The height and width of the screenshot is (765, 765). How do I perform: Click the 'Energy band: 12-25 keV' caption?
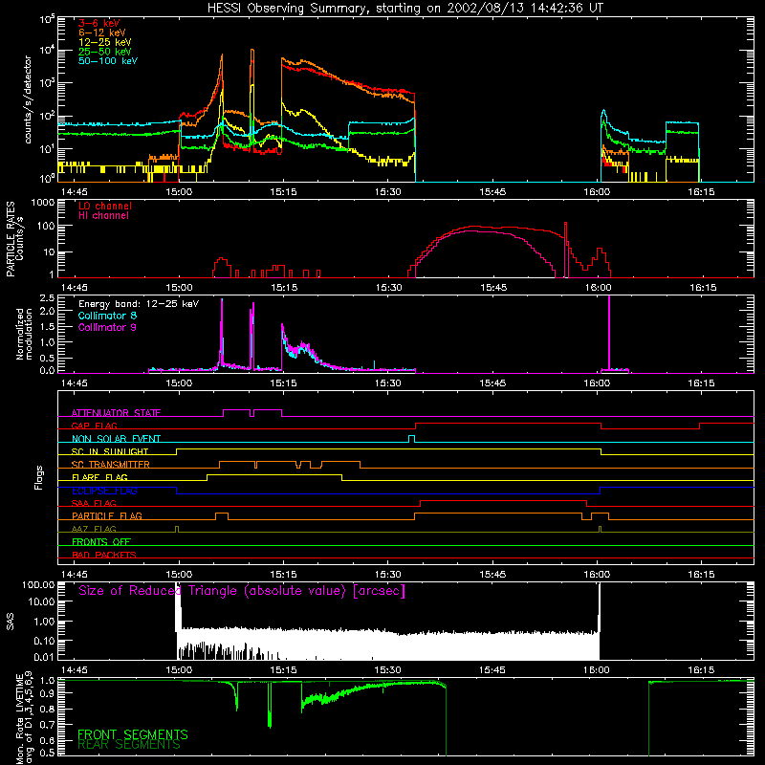[x=139, y=304]
